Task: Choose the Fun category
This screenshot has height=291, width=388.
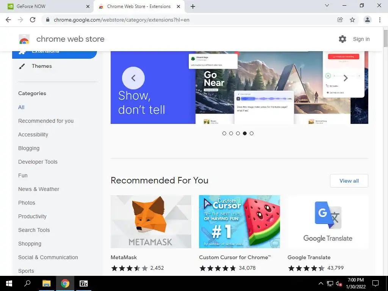Action: coord(23,175)
